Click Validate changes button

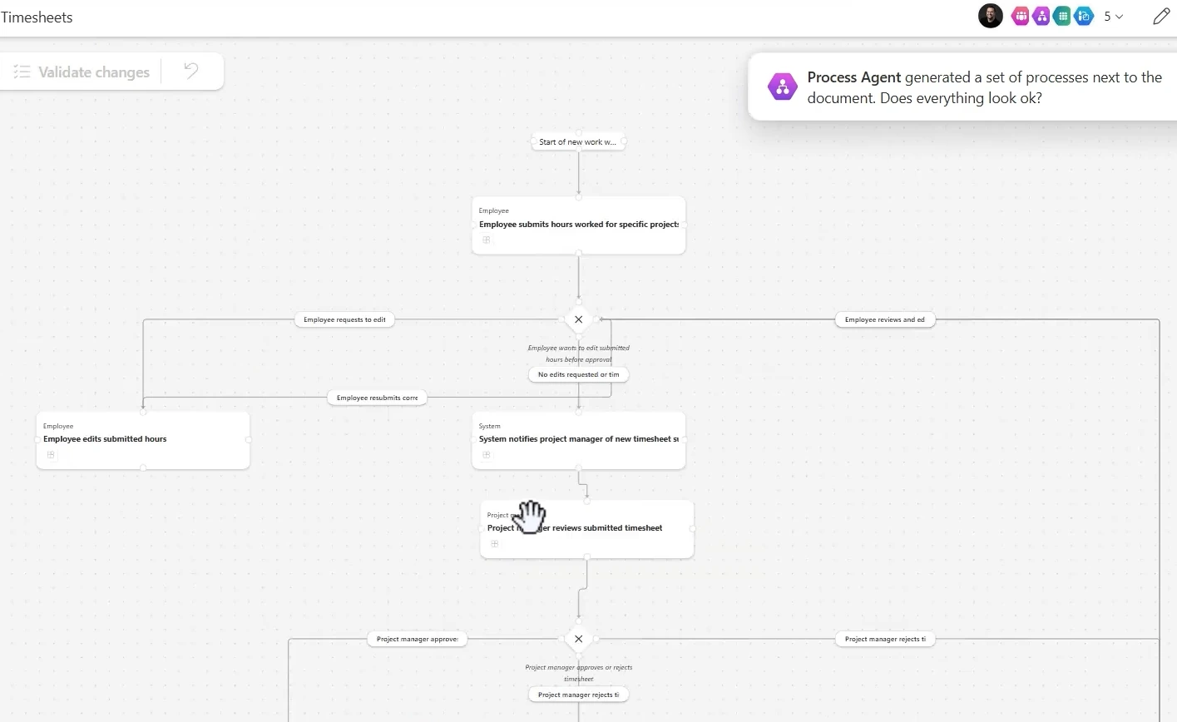82,72
